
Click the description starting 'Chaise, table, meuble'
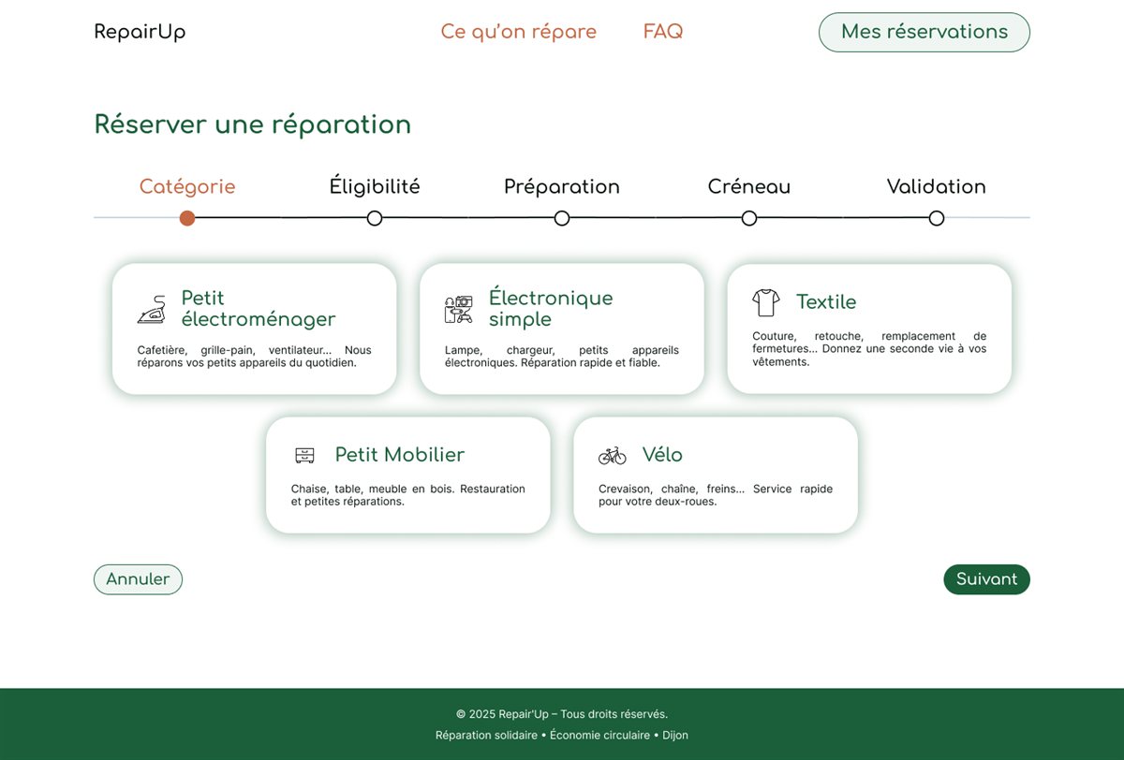point(408,495)
